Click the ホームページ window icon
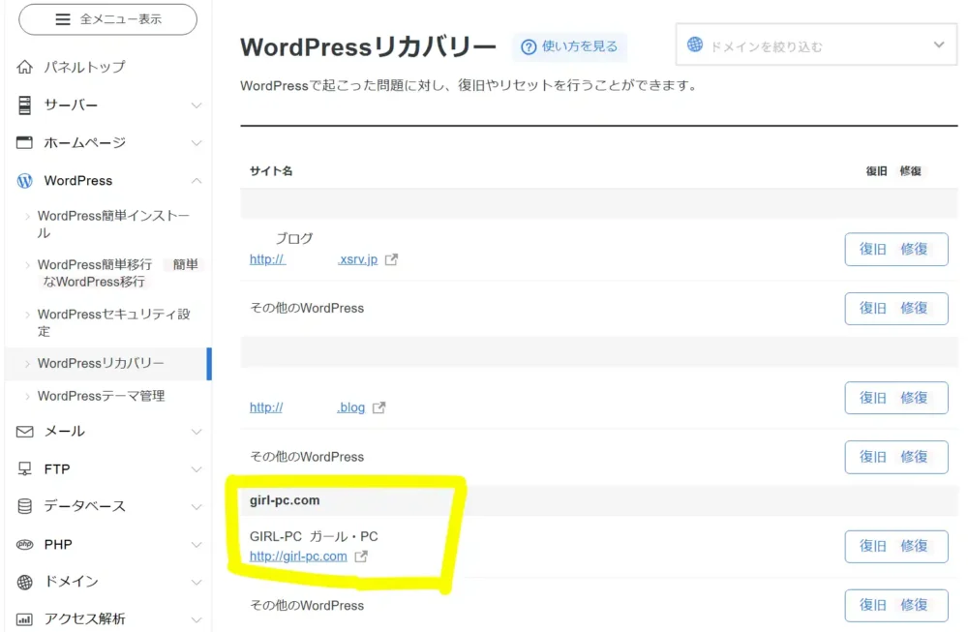Image resolution: width=968 pixels, height=632 pixels. point(25,142)
